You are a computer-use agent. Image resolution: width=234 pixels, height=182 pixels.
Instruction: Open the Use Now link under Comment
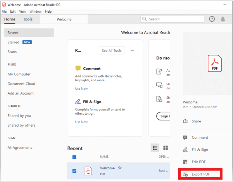[x=81, y=89]
